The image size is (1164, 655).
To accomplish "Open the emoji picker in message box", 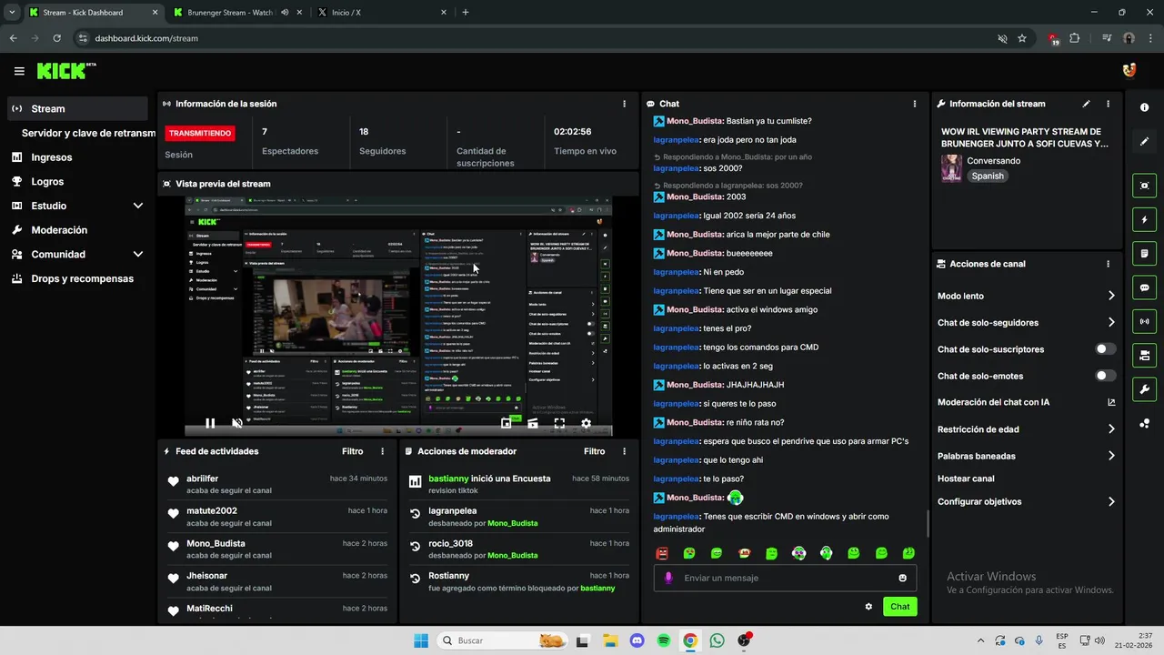I will click(902, 578).
